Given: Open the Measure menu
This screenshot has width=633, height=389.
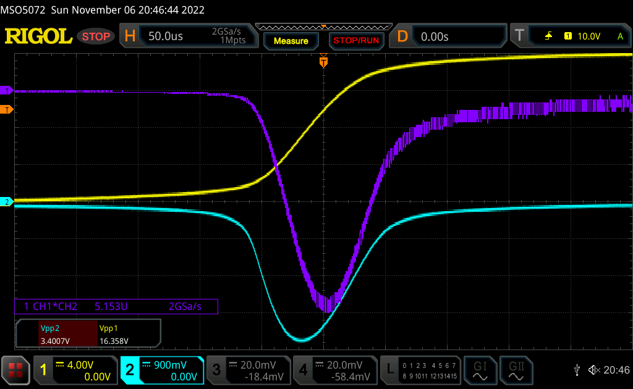Looking at the screenshot, I should (291, 41).
